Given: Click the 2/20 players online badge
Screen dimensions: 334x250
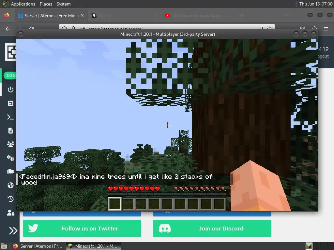Looking at the screenshot, I should coord(10,76).
